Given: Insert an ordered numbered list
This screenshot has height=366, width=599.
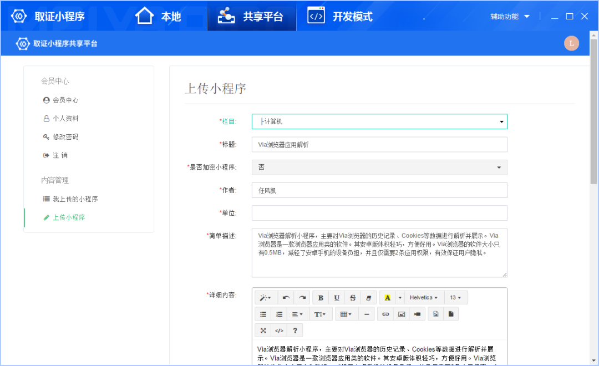Looking at the screenshot, I should [x=279, y=314].
